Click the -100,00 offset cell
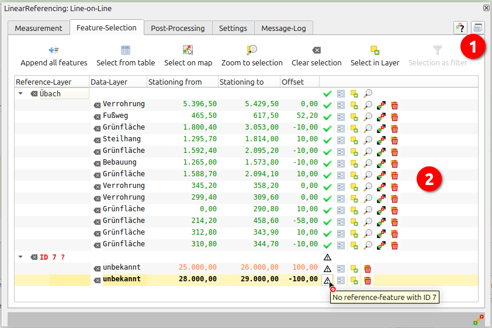The width and height of the screenshot is (492, 328). tap(300, 280)
